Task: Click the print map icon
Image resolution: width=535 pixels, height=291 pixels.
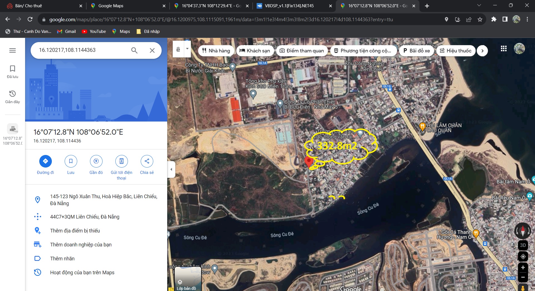Action: coord(178,49)
